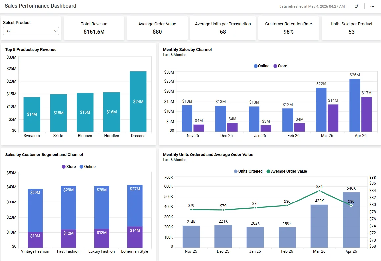Click the Apr 26 546K units bar
Viewport: 381px width, 261px height.
pos(351,220)
